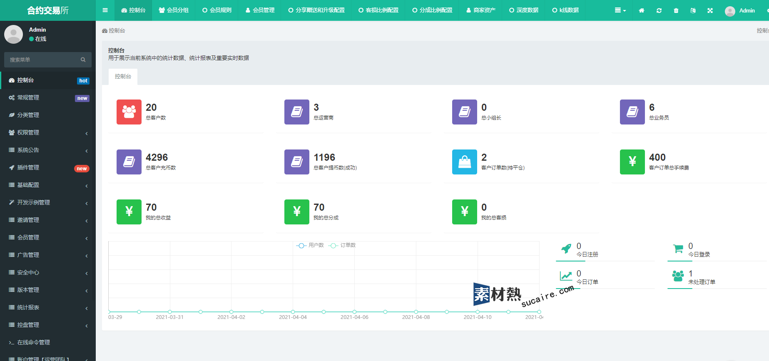Open the home icon in top bar
This screenshot has width=769, height=361.
tap(642, 10)
